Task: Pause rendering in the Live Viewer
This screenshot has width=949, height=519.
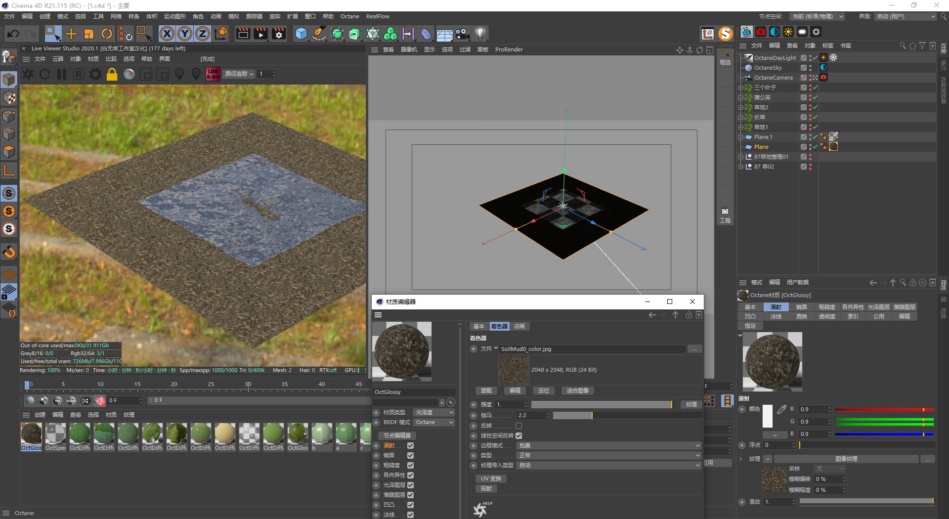Action: 62,74
